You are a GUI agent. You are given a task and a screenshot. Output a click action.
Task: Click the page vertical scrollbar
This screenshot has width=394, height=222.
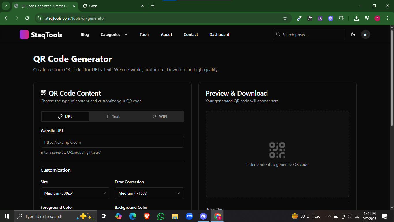pyautogui.click(x=392, y=78)
